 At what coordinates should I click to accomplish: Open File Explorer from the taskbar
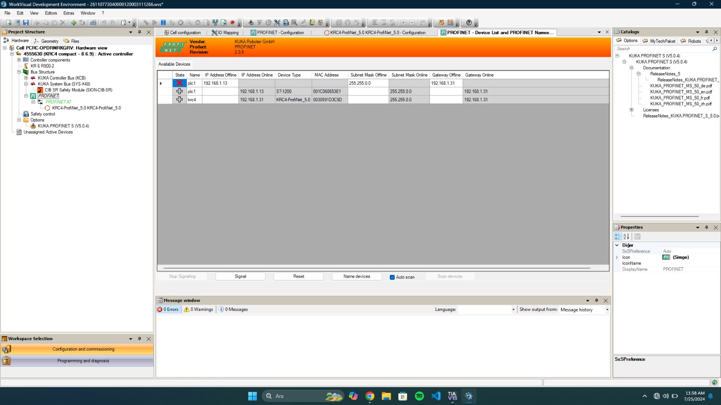click(386, 396)
